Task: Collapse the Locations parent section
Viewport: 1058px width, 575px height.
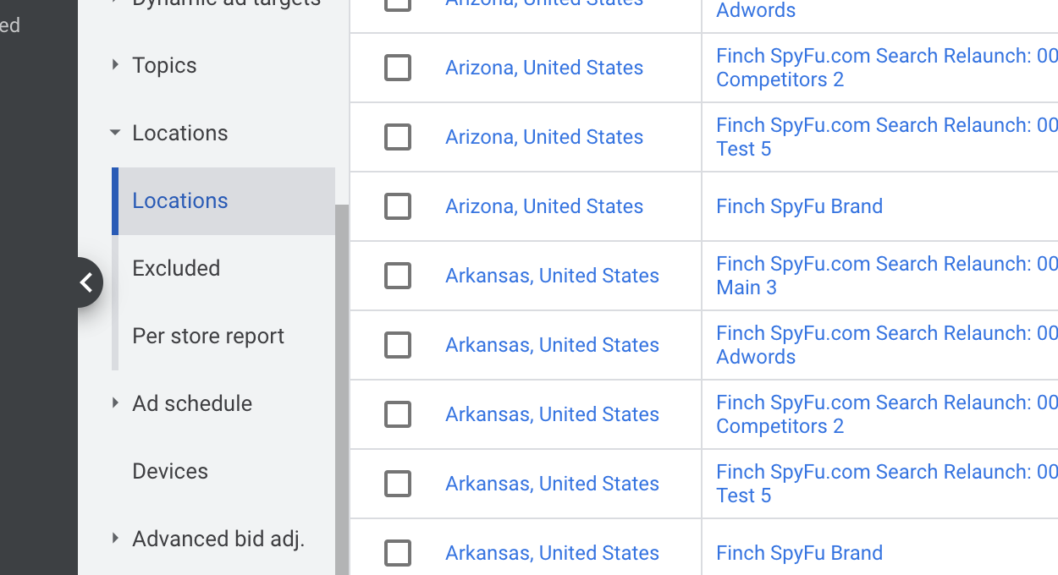Action: 116,133
